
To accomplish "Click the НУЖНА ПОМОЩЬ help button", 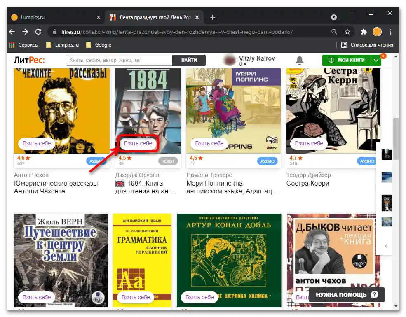I will click(x=347, y=295).
